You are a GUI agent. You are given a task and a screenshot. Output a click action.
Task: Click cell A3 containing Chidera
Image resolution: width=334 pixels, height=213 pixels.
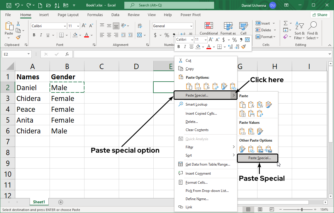(28, 99)
